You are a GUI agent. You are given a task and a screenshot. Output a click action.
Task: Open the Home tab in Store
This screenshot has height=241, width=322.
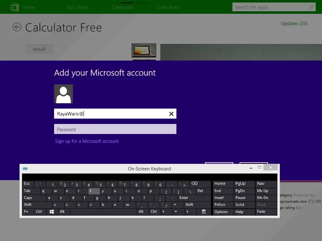point(29,7)
